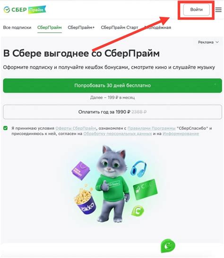This screenshot has width=224, height=258.
Task: Click Оплатить год за 1990 ₽ button
Action: coord(112,112)
